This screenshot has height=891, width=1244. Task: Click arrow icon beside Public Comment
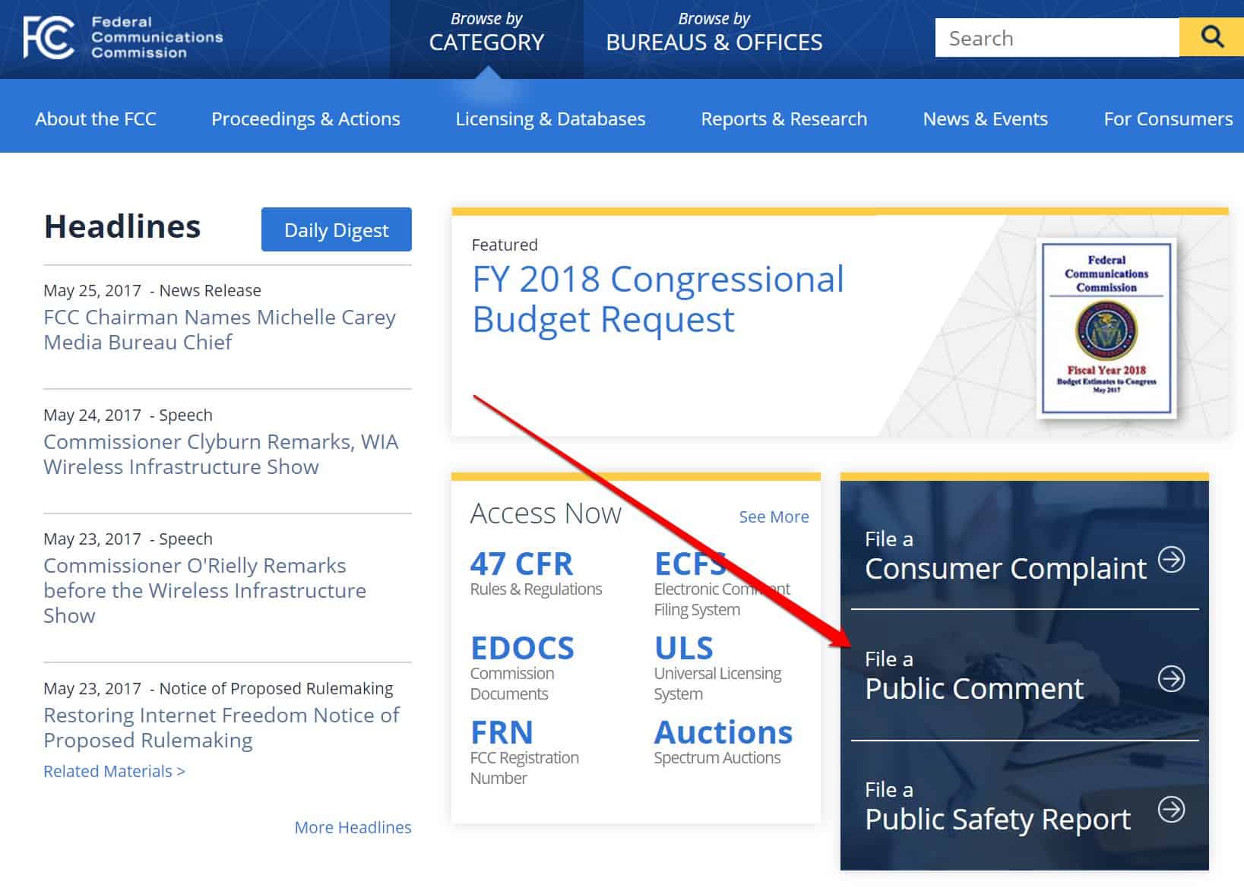pos(1171,678)
